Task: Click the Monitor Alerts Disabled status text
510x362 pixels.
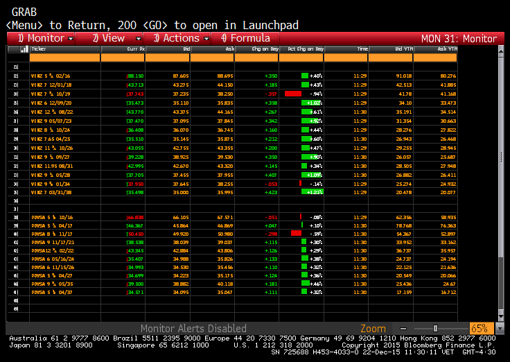Action: click(193, 329)
